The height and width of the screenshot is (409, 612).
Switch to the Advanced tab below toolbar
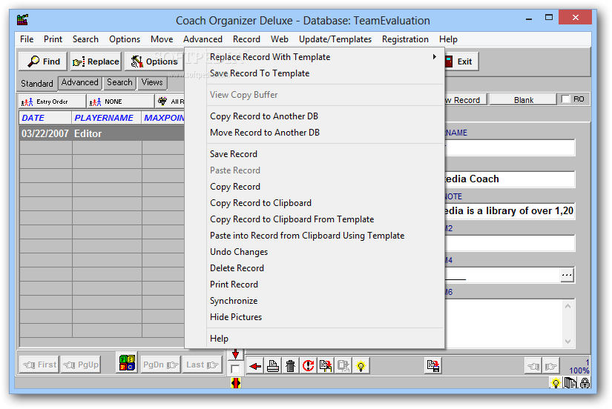pyautogui.click(x=80, y=82)
